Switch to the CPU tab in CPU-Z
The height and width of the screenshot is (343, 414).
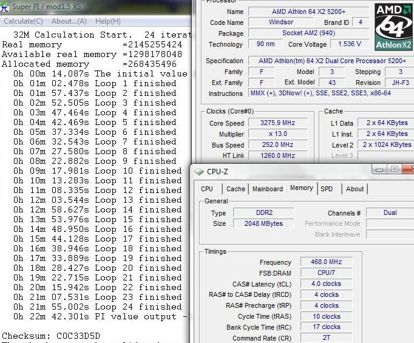(x=207, y=189)
